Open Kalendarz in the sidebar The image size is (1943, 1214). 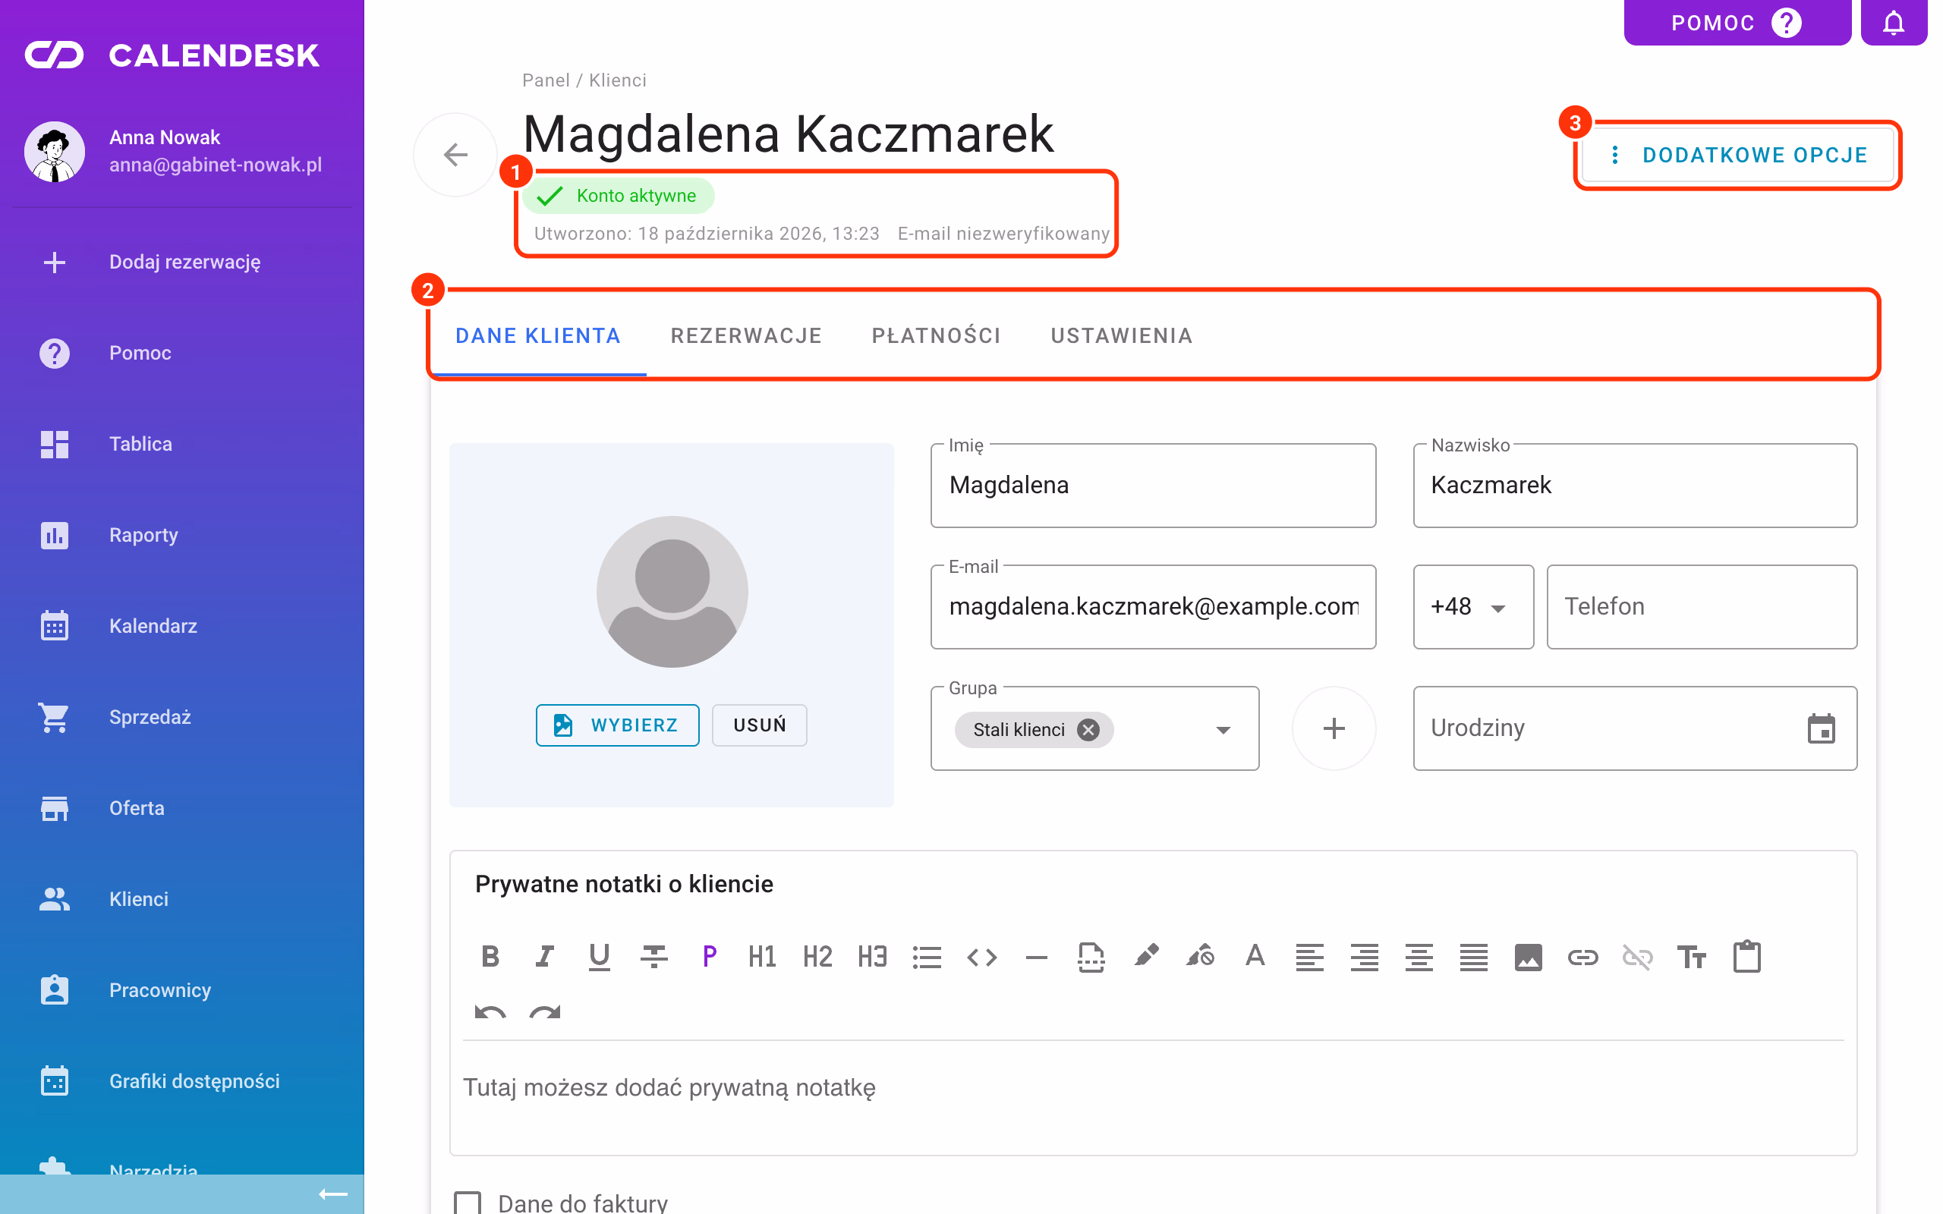182,625
